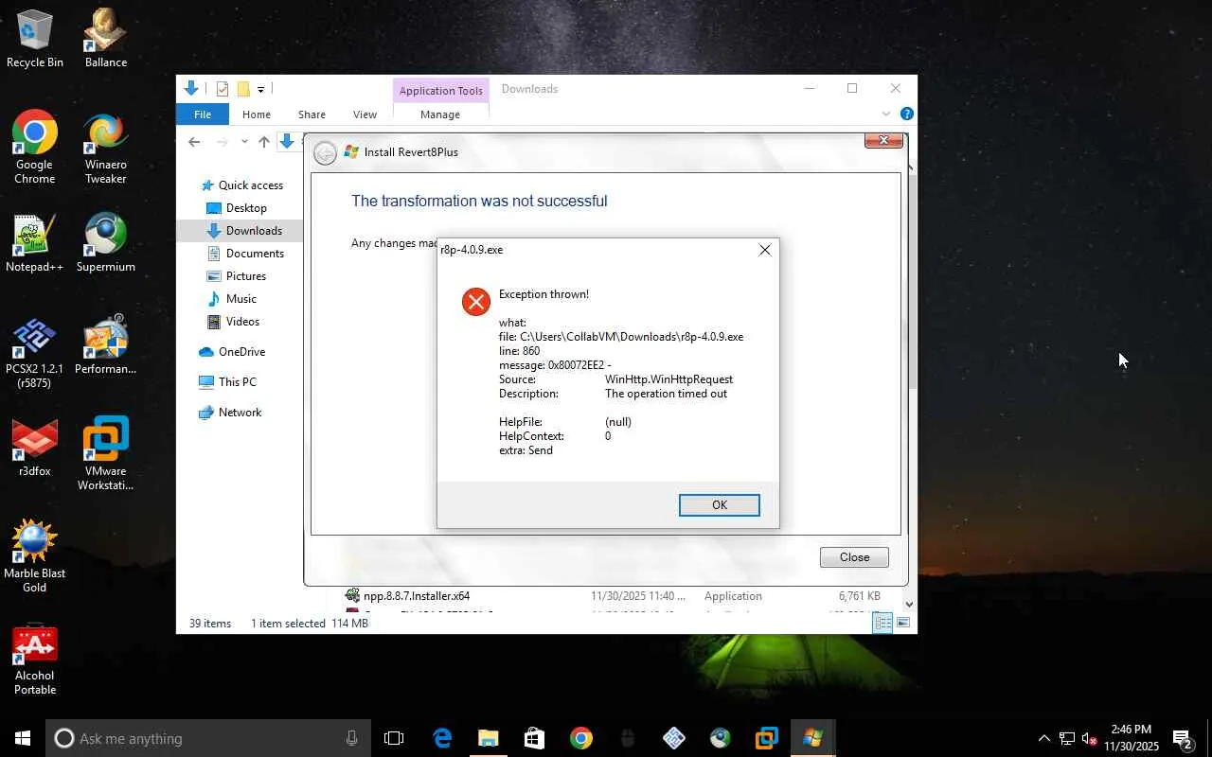Click OK in the r8p-4.0.9.exe error dialog

[719, 505]
